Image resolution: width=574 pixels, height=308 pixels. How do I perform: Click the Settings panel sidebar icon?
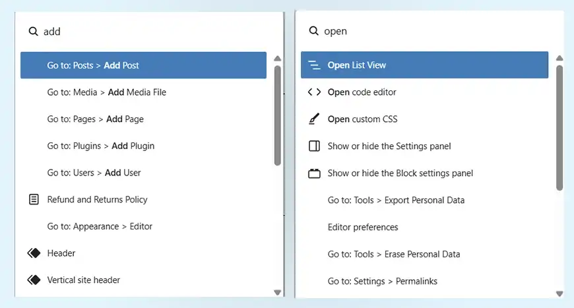(314, 146)
